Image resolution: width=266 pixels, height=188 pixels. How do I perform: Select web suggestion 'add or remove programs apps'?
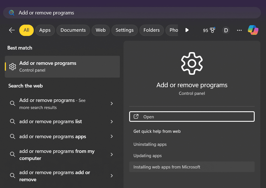(x=62, y=136)
